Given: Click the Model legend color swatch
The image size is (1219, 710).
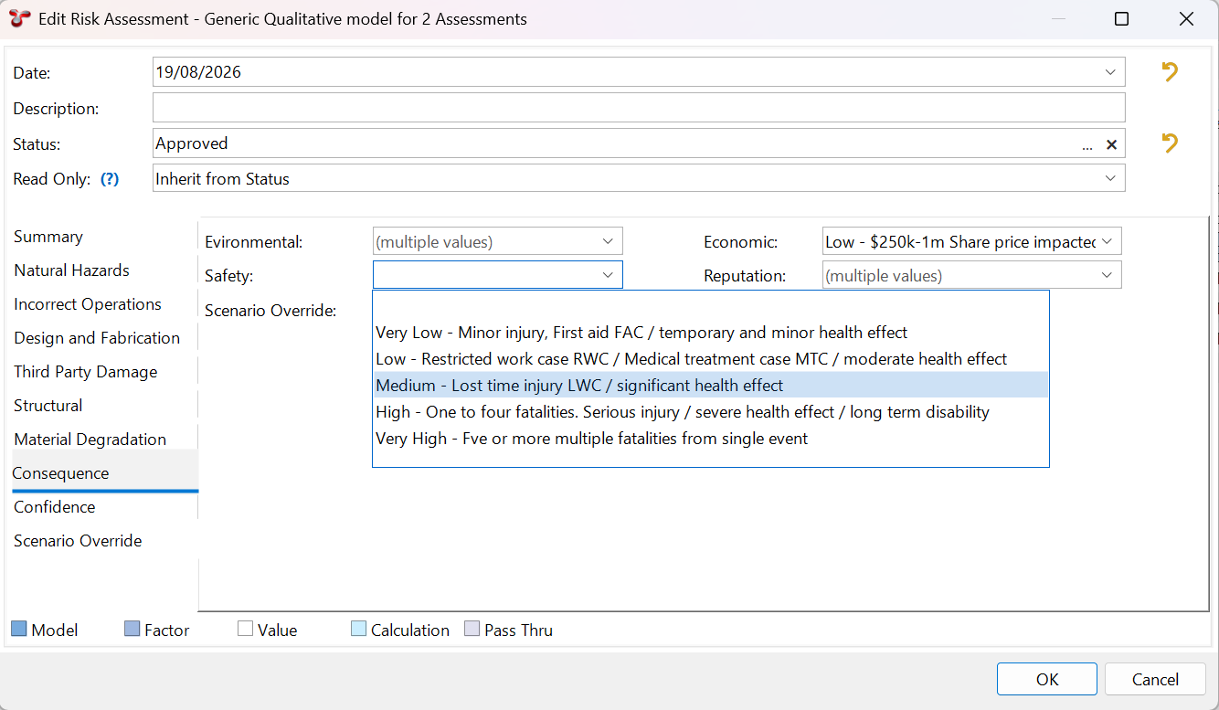Looking at the screenshot, I should pyautogui.click(x=18, y=629).
